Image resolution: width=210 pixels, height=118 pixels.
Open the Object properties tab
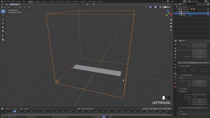pyautogui.click(x=175, y=65)
